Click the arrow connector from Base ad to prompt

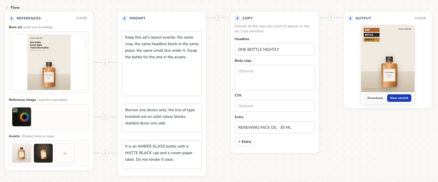(x=105, y=62)
